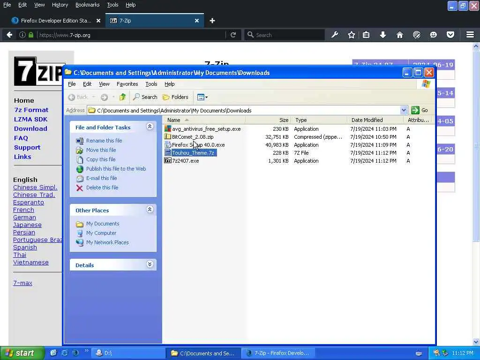The width and height of the screenshot is (480, 360).
Task: Open 7-max link on 7-Zip page
Action: [22, 283]
